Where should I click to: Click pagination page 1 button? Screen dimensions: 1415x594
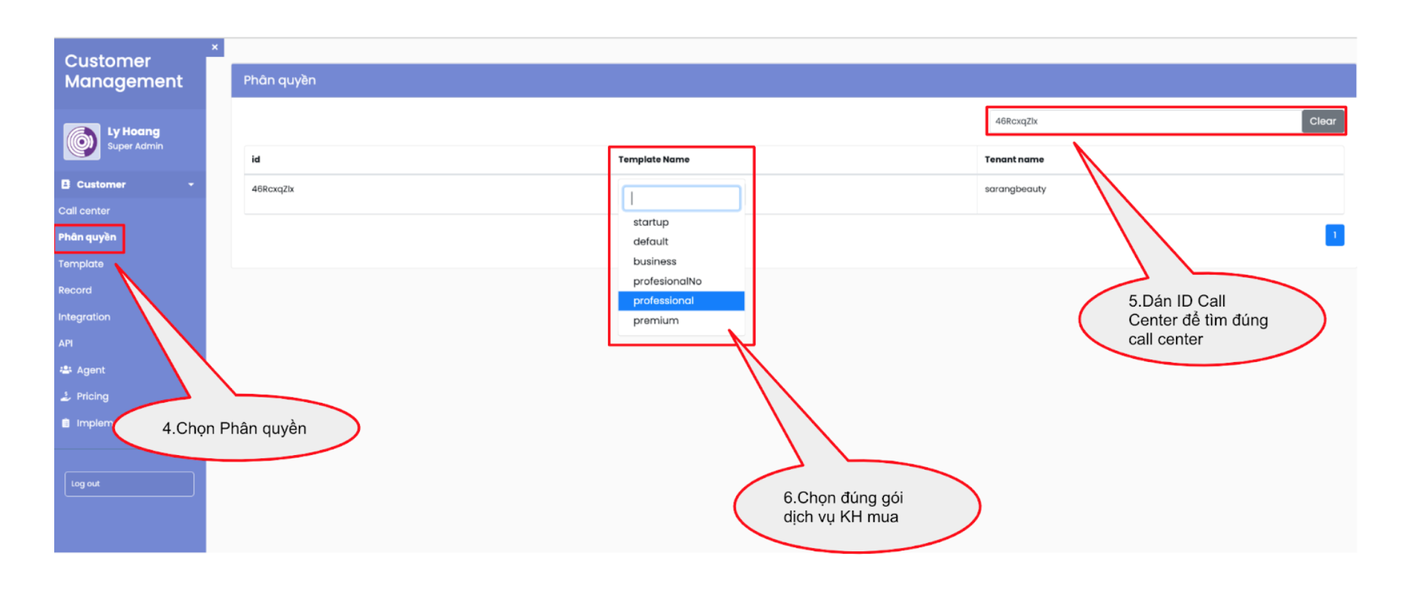(x=1334, y=235)
